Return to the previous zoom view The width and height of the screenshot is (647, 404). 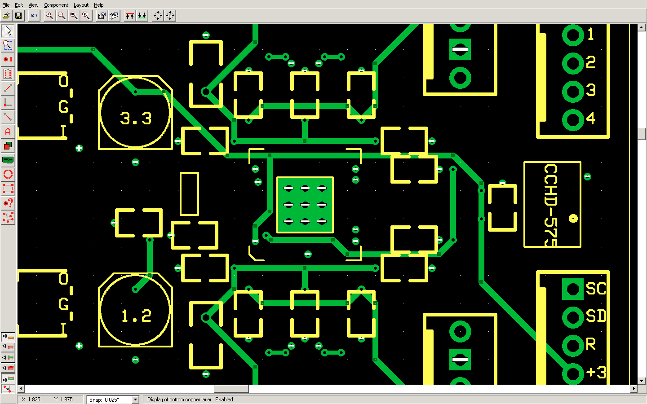pos(86,16)
